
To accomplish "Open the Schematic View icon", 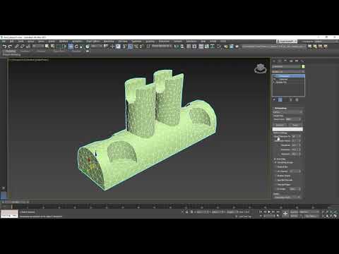I will point(213,47).
